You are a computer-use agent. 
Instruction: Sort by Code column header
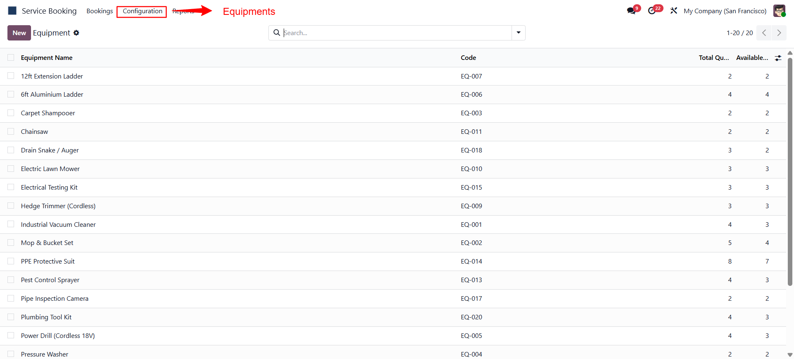coord(469,58)
